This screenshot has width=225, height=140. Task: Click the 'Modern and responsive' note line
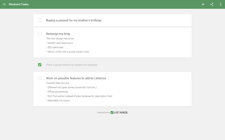pyautogui.click(x=59, y=43)
